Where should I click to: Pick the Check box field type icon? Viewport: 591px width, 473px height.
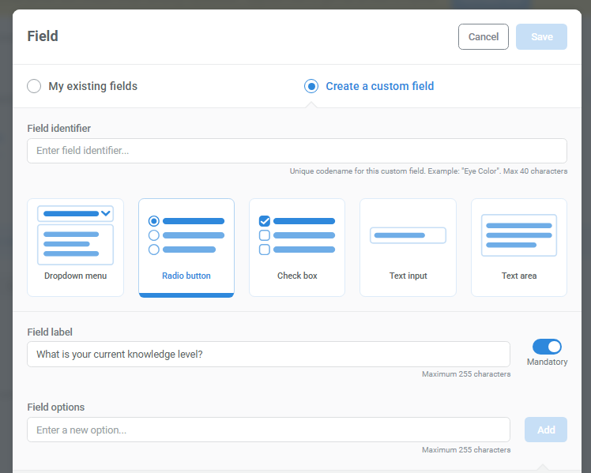tap(297, 235)
